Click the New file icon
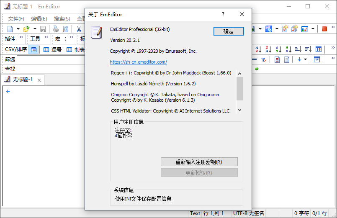This screenshot has width=337, height=218. pos(10,29)
